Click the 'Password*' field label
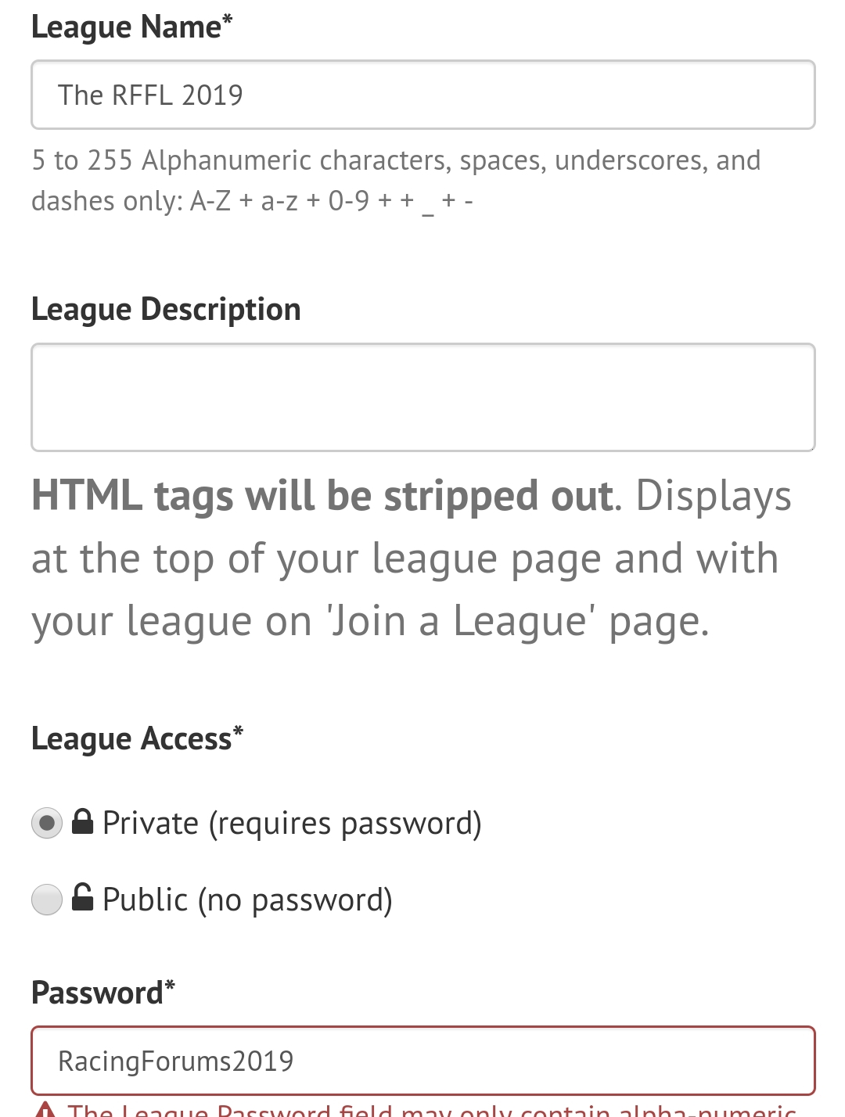845x1117 pixels. pyautogui.click(x=102, y=993)
